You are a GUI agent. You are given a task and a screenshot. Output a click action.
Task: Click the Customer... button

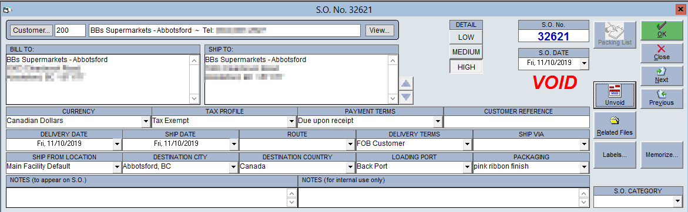pos(31,30)
